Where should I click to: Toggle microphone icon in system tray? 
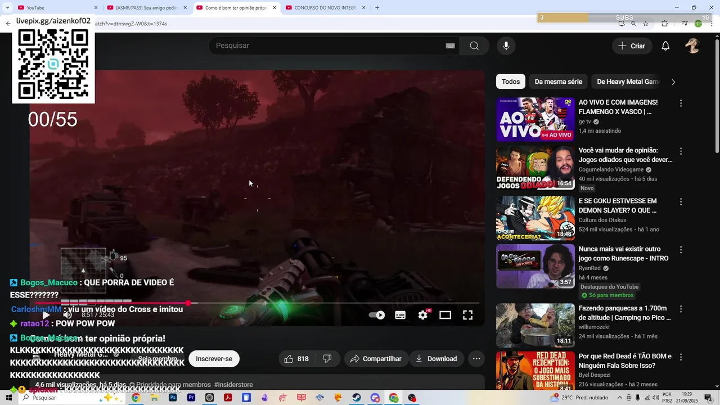(638, 398)
